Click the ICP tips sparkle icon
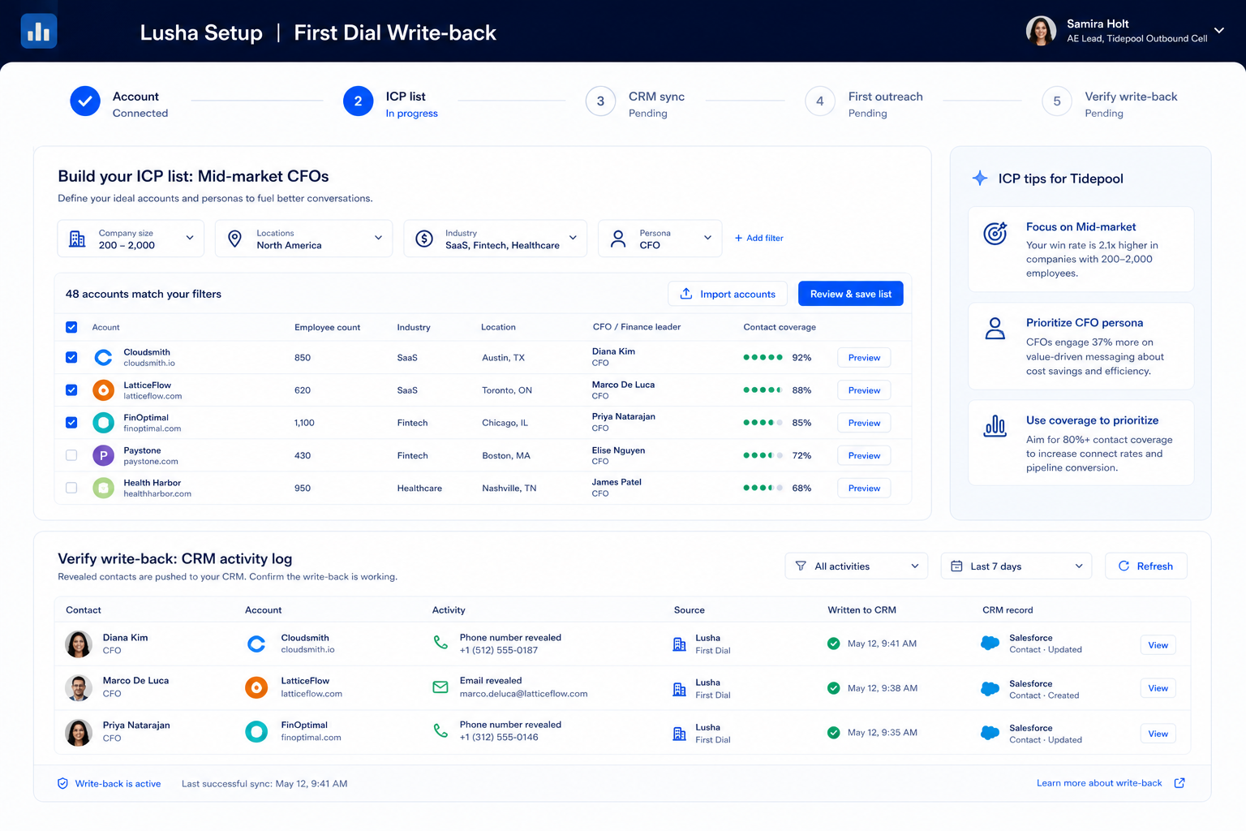This screenshot has height=831, width=1246. pos(980,179)
